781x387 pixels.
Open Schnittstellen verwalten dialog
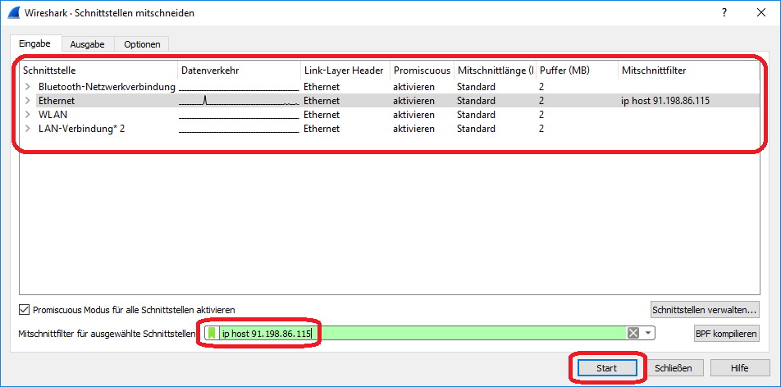pos(705,309)
